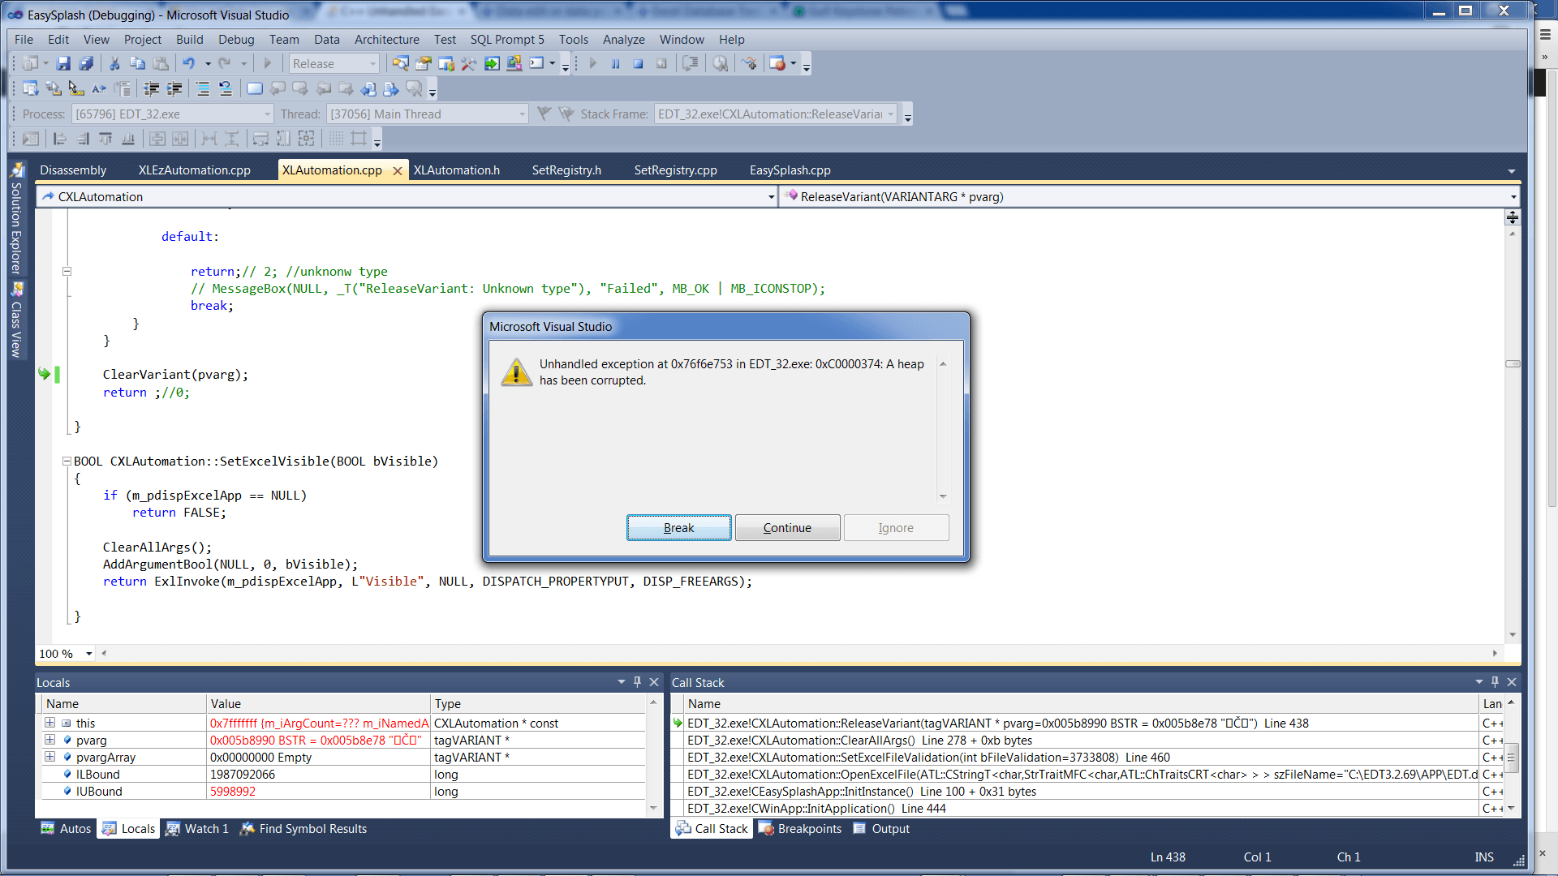Click the Increase Indent toolbar icon

pos(174,88)
